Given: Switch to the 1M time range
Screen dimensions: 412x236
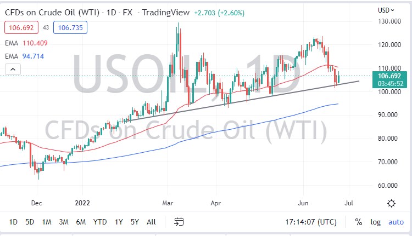Looking at the screenshot, I should click(47, 222).
